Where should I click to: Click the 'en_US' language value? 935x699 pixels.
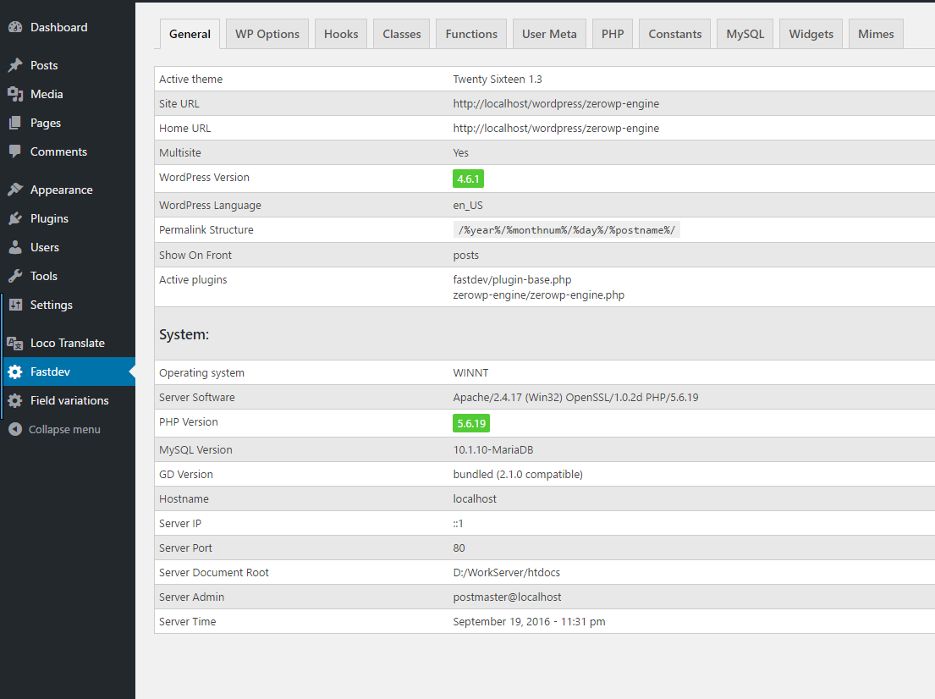click(x=467, y=205)
